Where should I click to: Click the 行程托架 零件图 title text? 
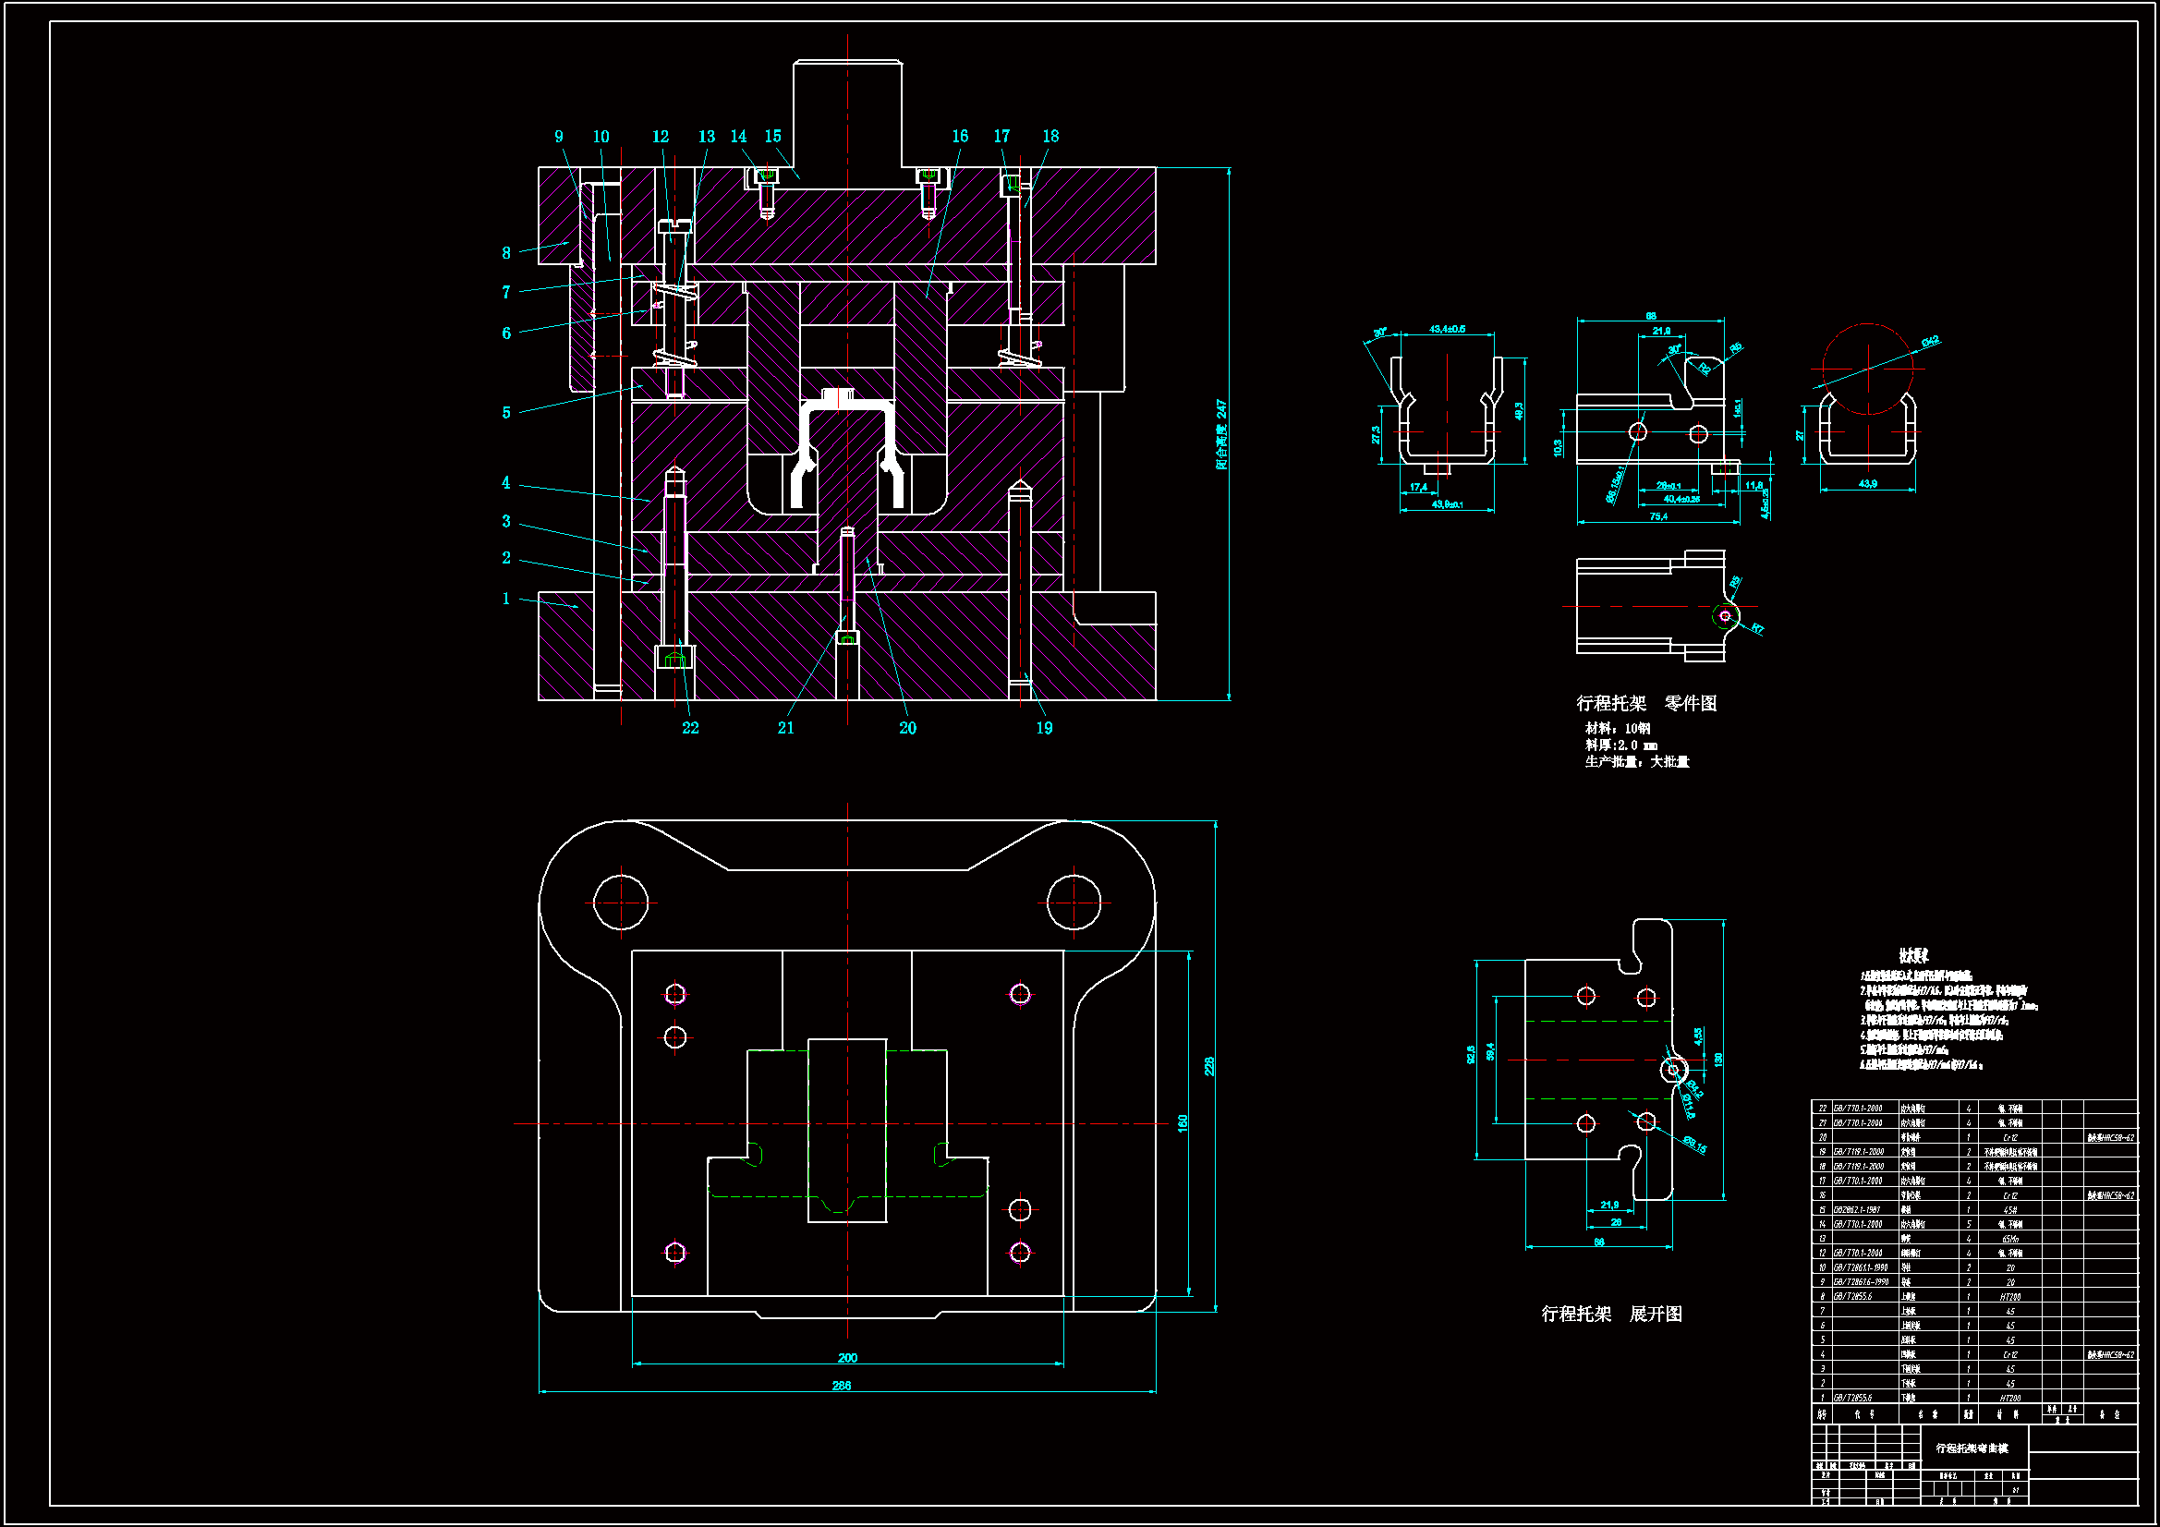pos(1646,703)
